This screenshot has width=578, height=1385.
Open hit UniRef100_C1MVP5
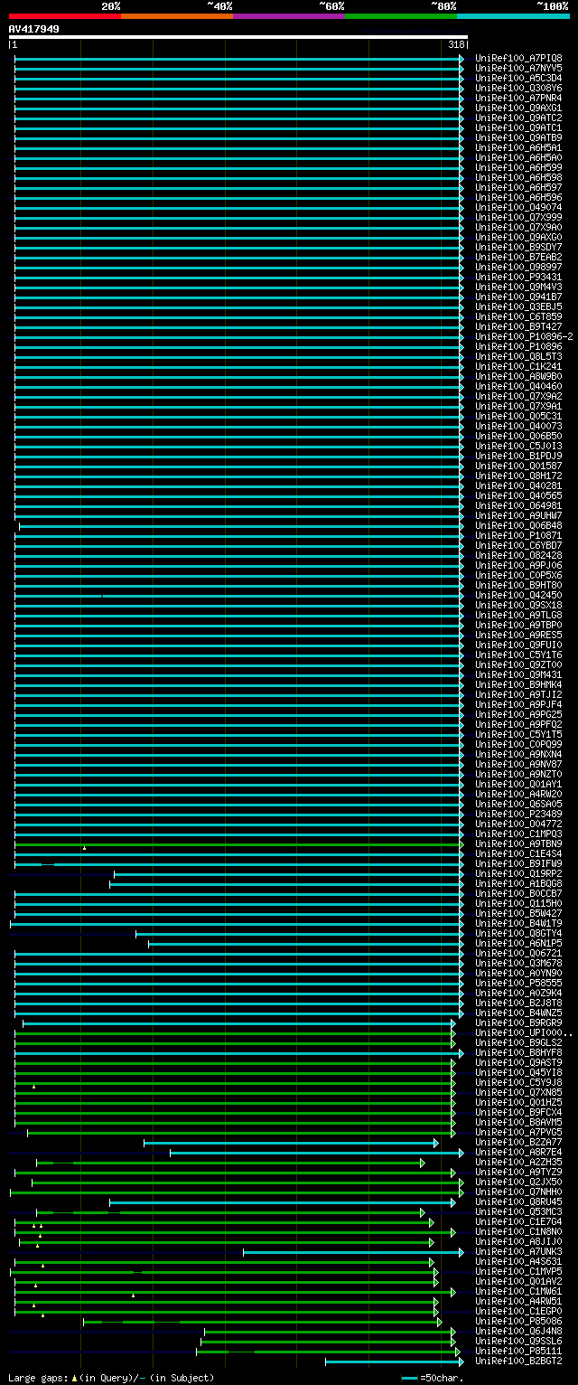tap(518, 1271)
